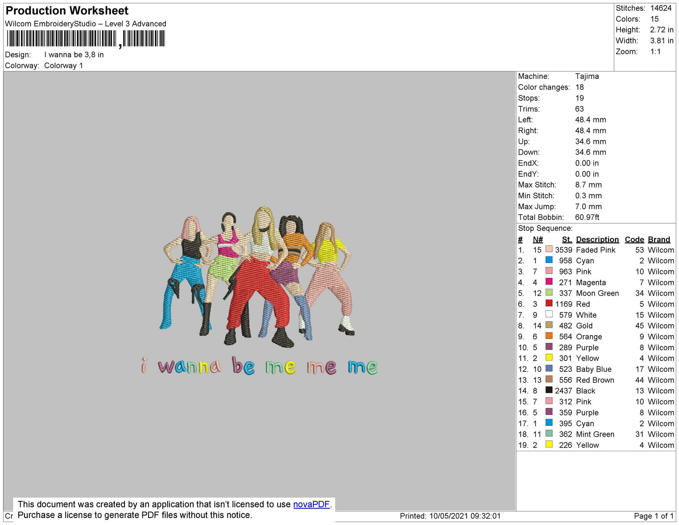Click the 'N#' column header
The image size is (679, 525).
point(538,239)
